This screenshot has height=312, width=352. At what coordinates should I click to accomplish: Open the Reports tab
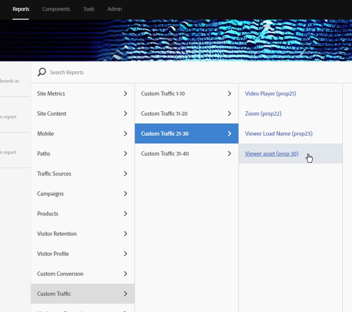click(x=21, y=9)
